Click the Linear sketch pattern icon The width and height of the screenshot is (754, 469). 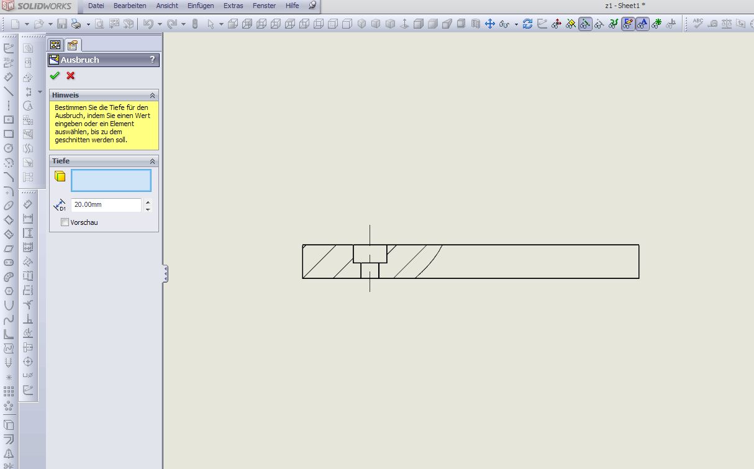coord(9,391)
